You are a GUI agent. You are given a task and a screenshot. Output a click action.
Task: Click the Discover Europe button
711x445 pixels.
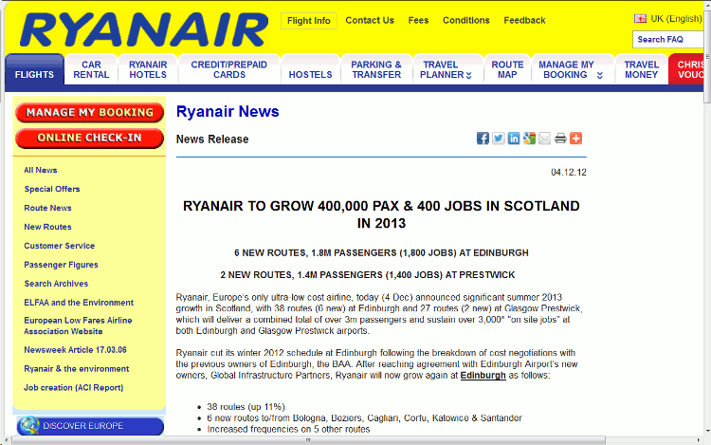[90, 425]
